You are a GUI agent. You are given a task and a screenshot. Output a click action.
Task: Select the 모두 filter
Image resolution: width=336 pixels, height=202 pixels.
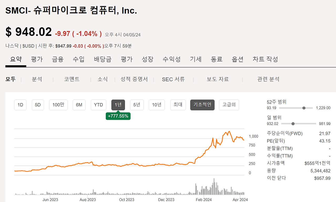(10, 79)
